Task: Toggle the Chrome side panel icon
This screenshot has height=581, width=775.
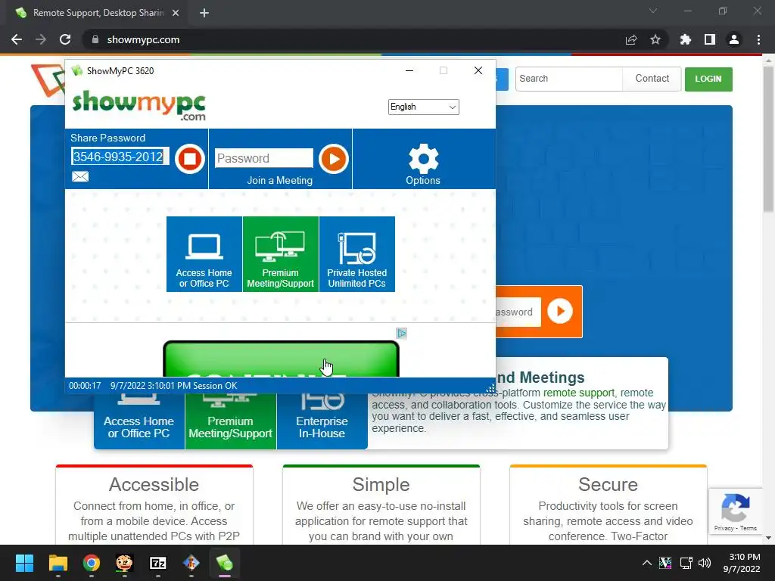Action: tap(710, 39)
